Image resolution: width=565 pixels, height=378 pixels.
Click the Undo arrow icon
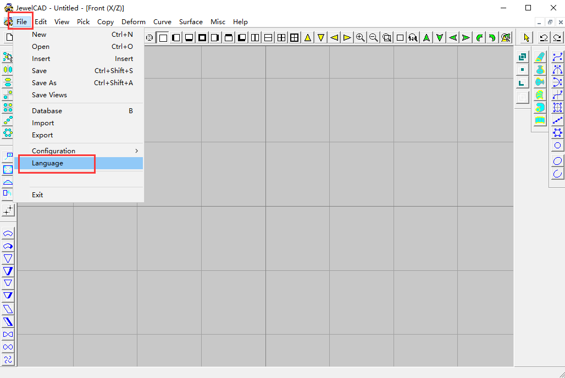pos(542,37)
